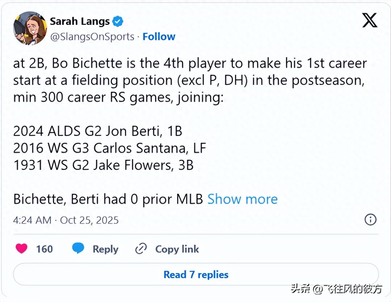This screenshot has width=391, height=302.
Task: Click the @SlangsOnSports handle
Action: [x=92, y=36]
